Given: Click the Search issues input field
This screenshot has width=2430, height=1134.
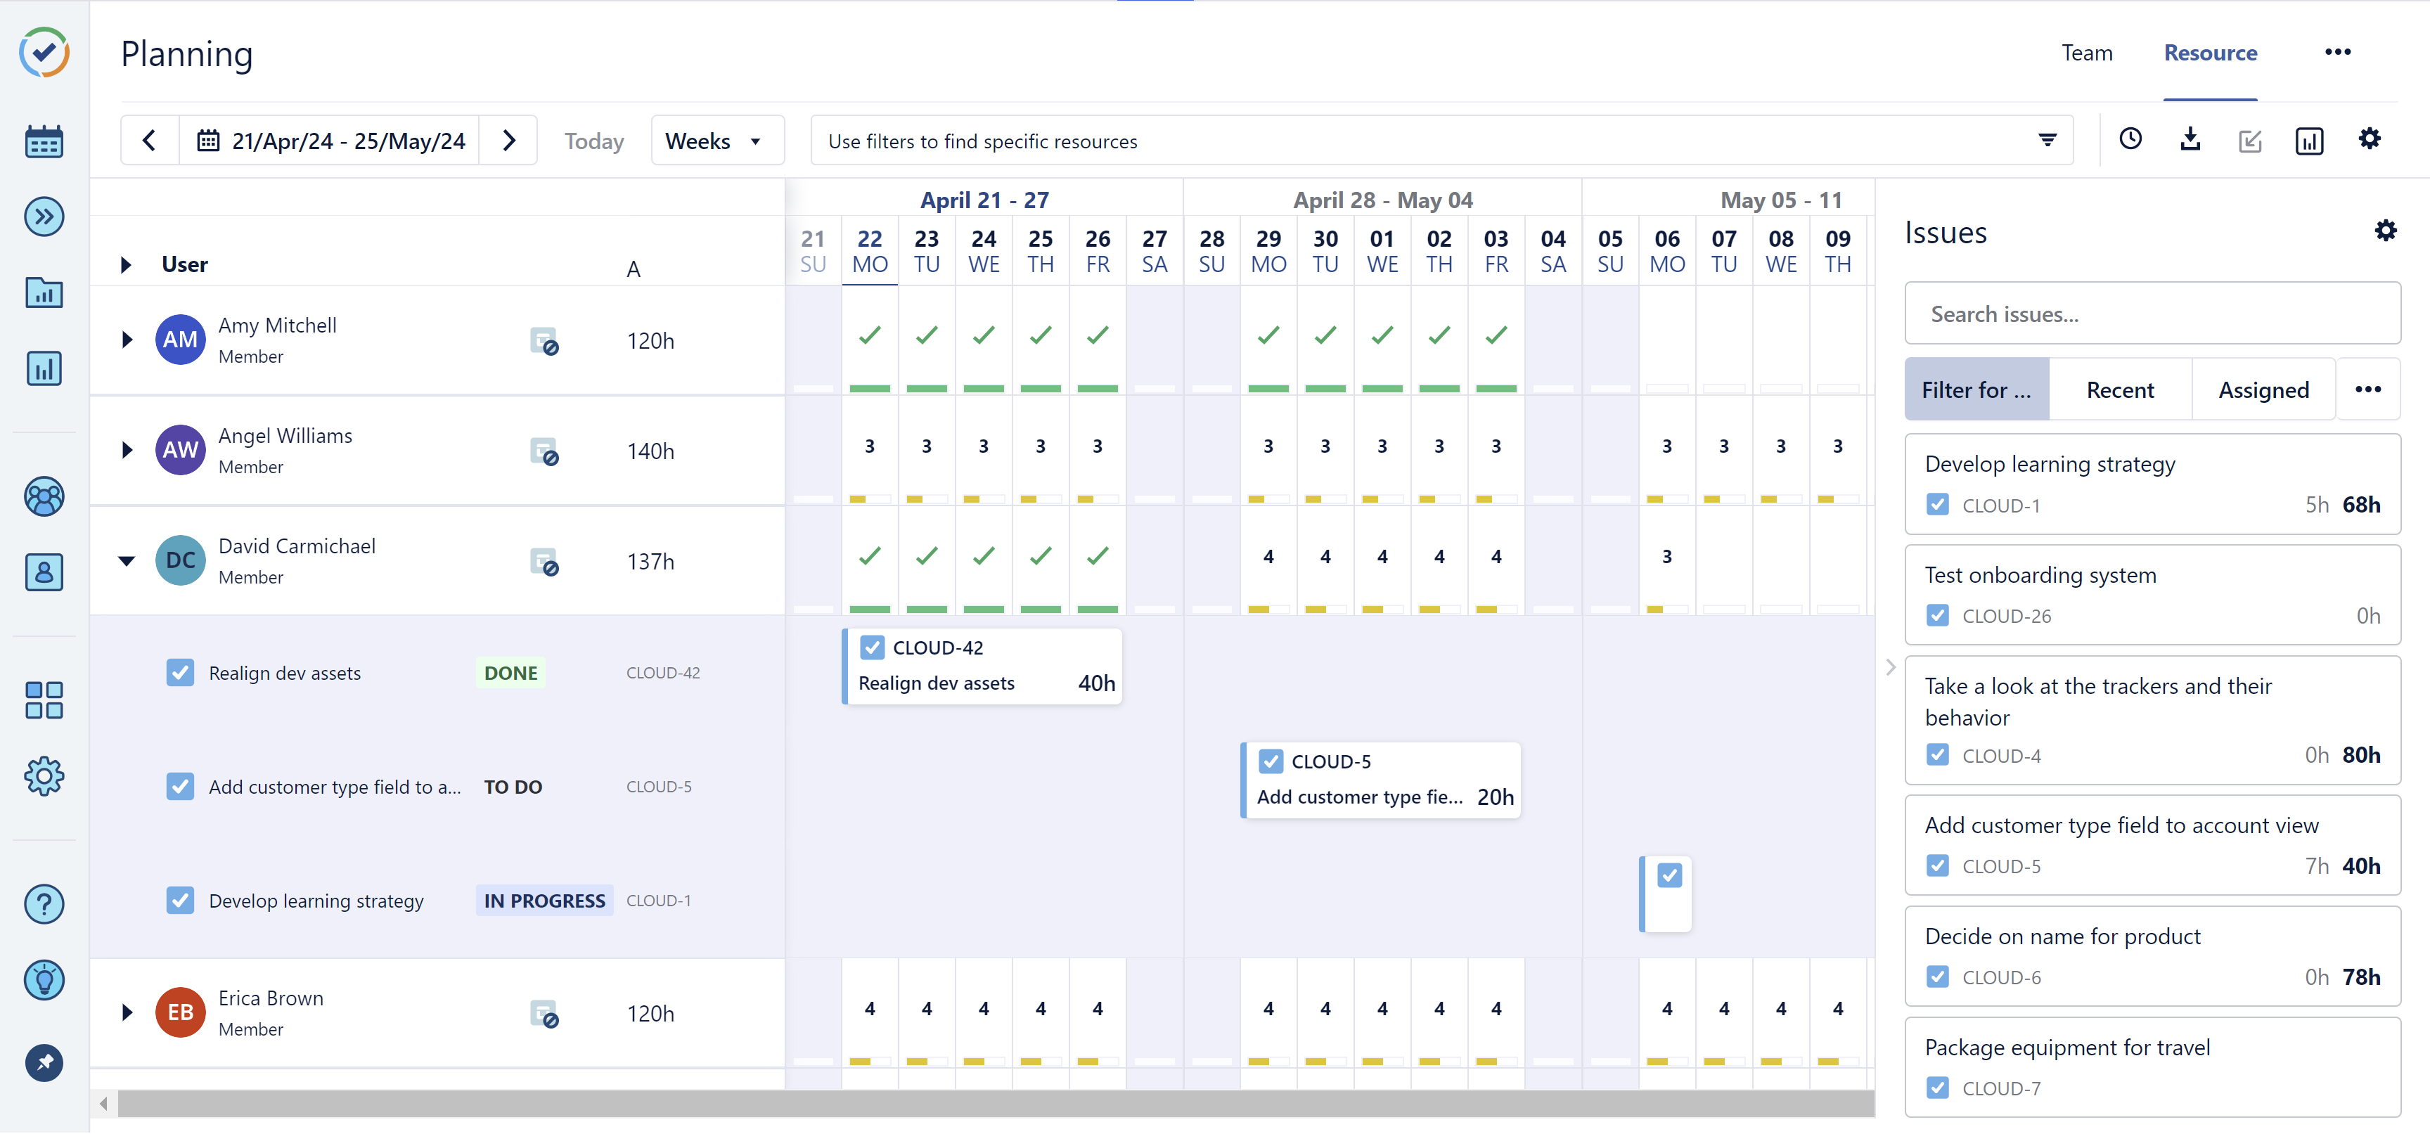Looking at the screenshot, I should tap(2153, 314).
